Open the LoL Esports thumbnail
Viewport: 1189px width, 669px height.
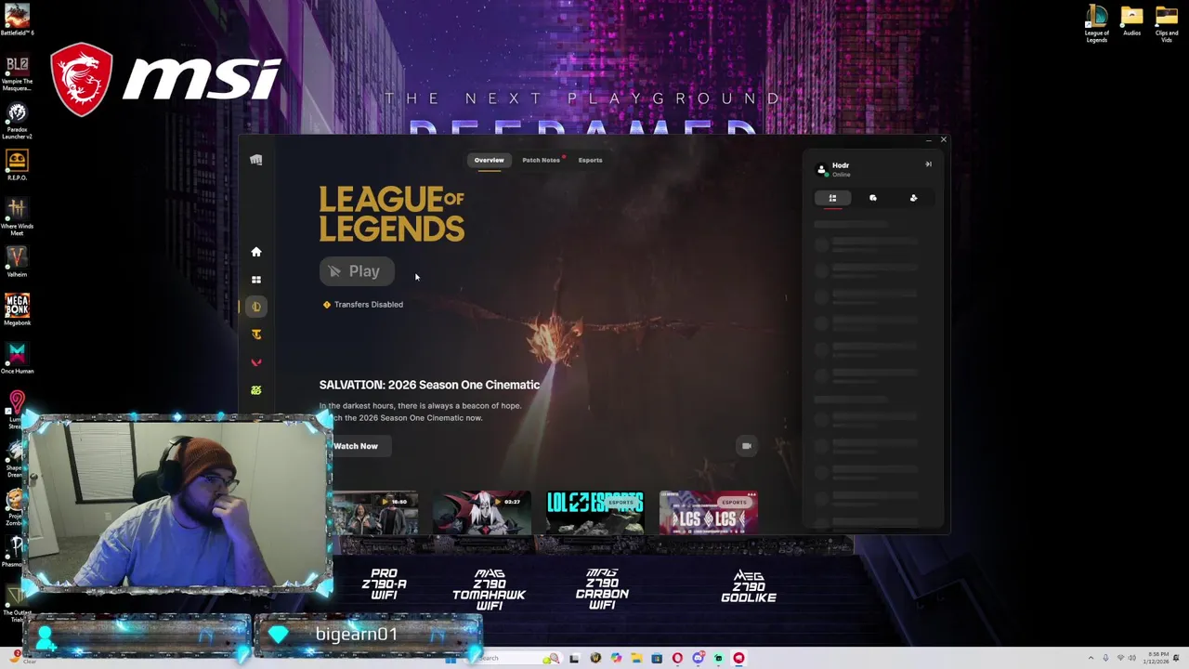pyautogui.click(x=594, y=514)
